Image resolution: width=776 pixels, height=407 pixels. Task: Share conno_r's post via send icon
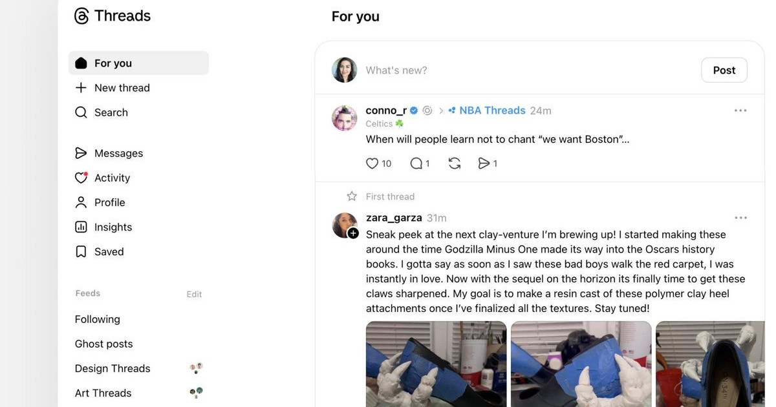[484, 163]
